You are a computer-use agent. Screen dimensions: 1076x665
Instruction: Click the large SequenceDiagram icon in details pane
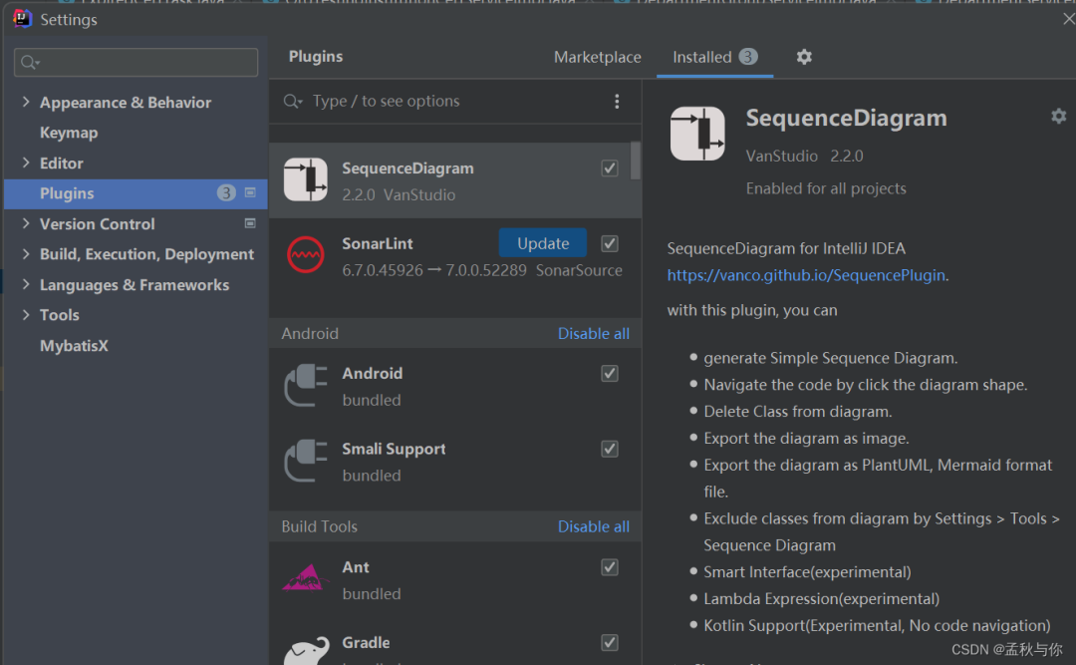point(697,134)
